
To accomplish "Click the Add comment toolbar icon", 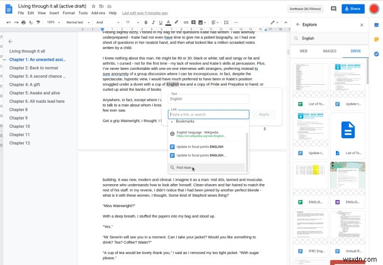I will (x=193, y=22).
